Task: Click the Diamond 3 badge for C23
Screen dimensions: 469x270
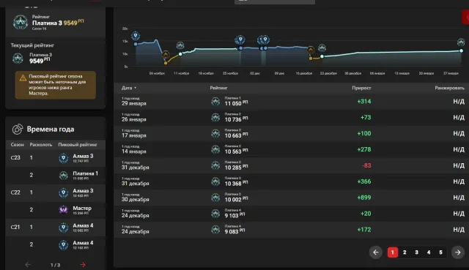Action: click(64, 158)
